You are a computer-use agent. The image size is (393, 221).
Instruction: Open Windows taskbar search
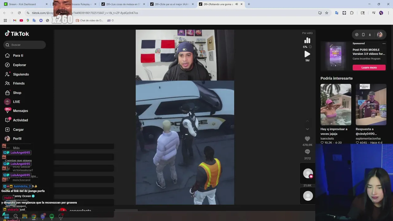point(16,216)
